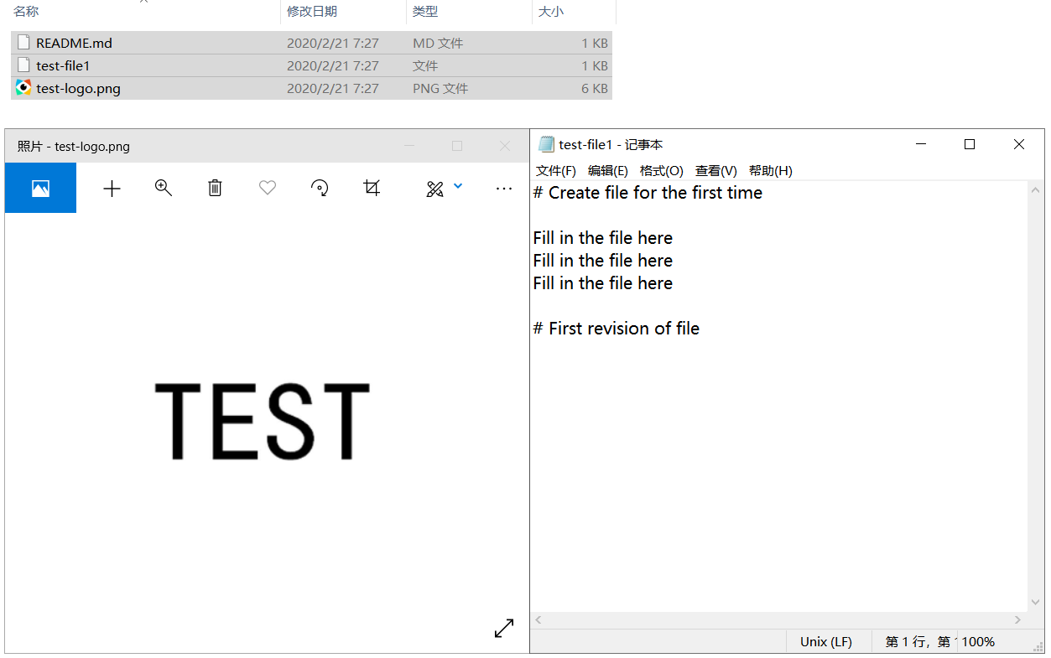The width and height of the screenshot is (1051, 658).
Task: Click the Notepad vertical scrollbar down arrow
Action: 1035,603
